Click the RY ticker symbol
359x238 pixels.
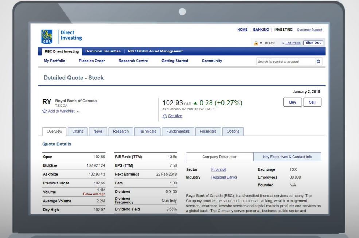point(47,101)
